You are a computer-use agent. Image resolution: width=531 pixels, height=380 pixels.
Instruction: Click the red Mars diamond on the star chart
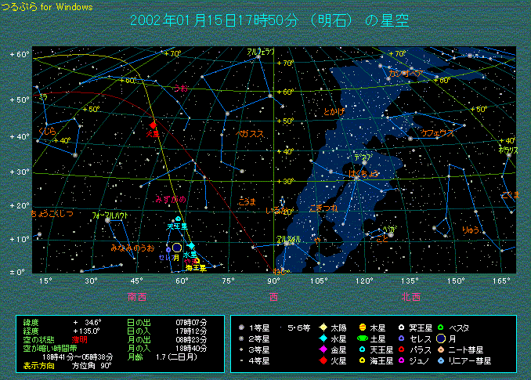pyautogui.click(x=153, y=125)
